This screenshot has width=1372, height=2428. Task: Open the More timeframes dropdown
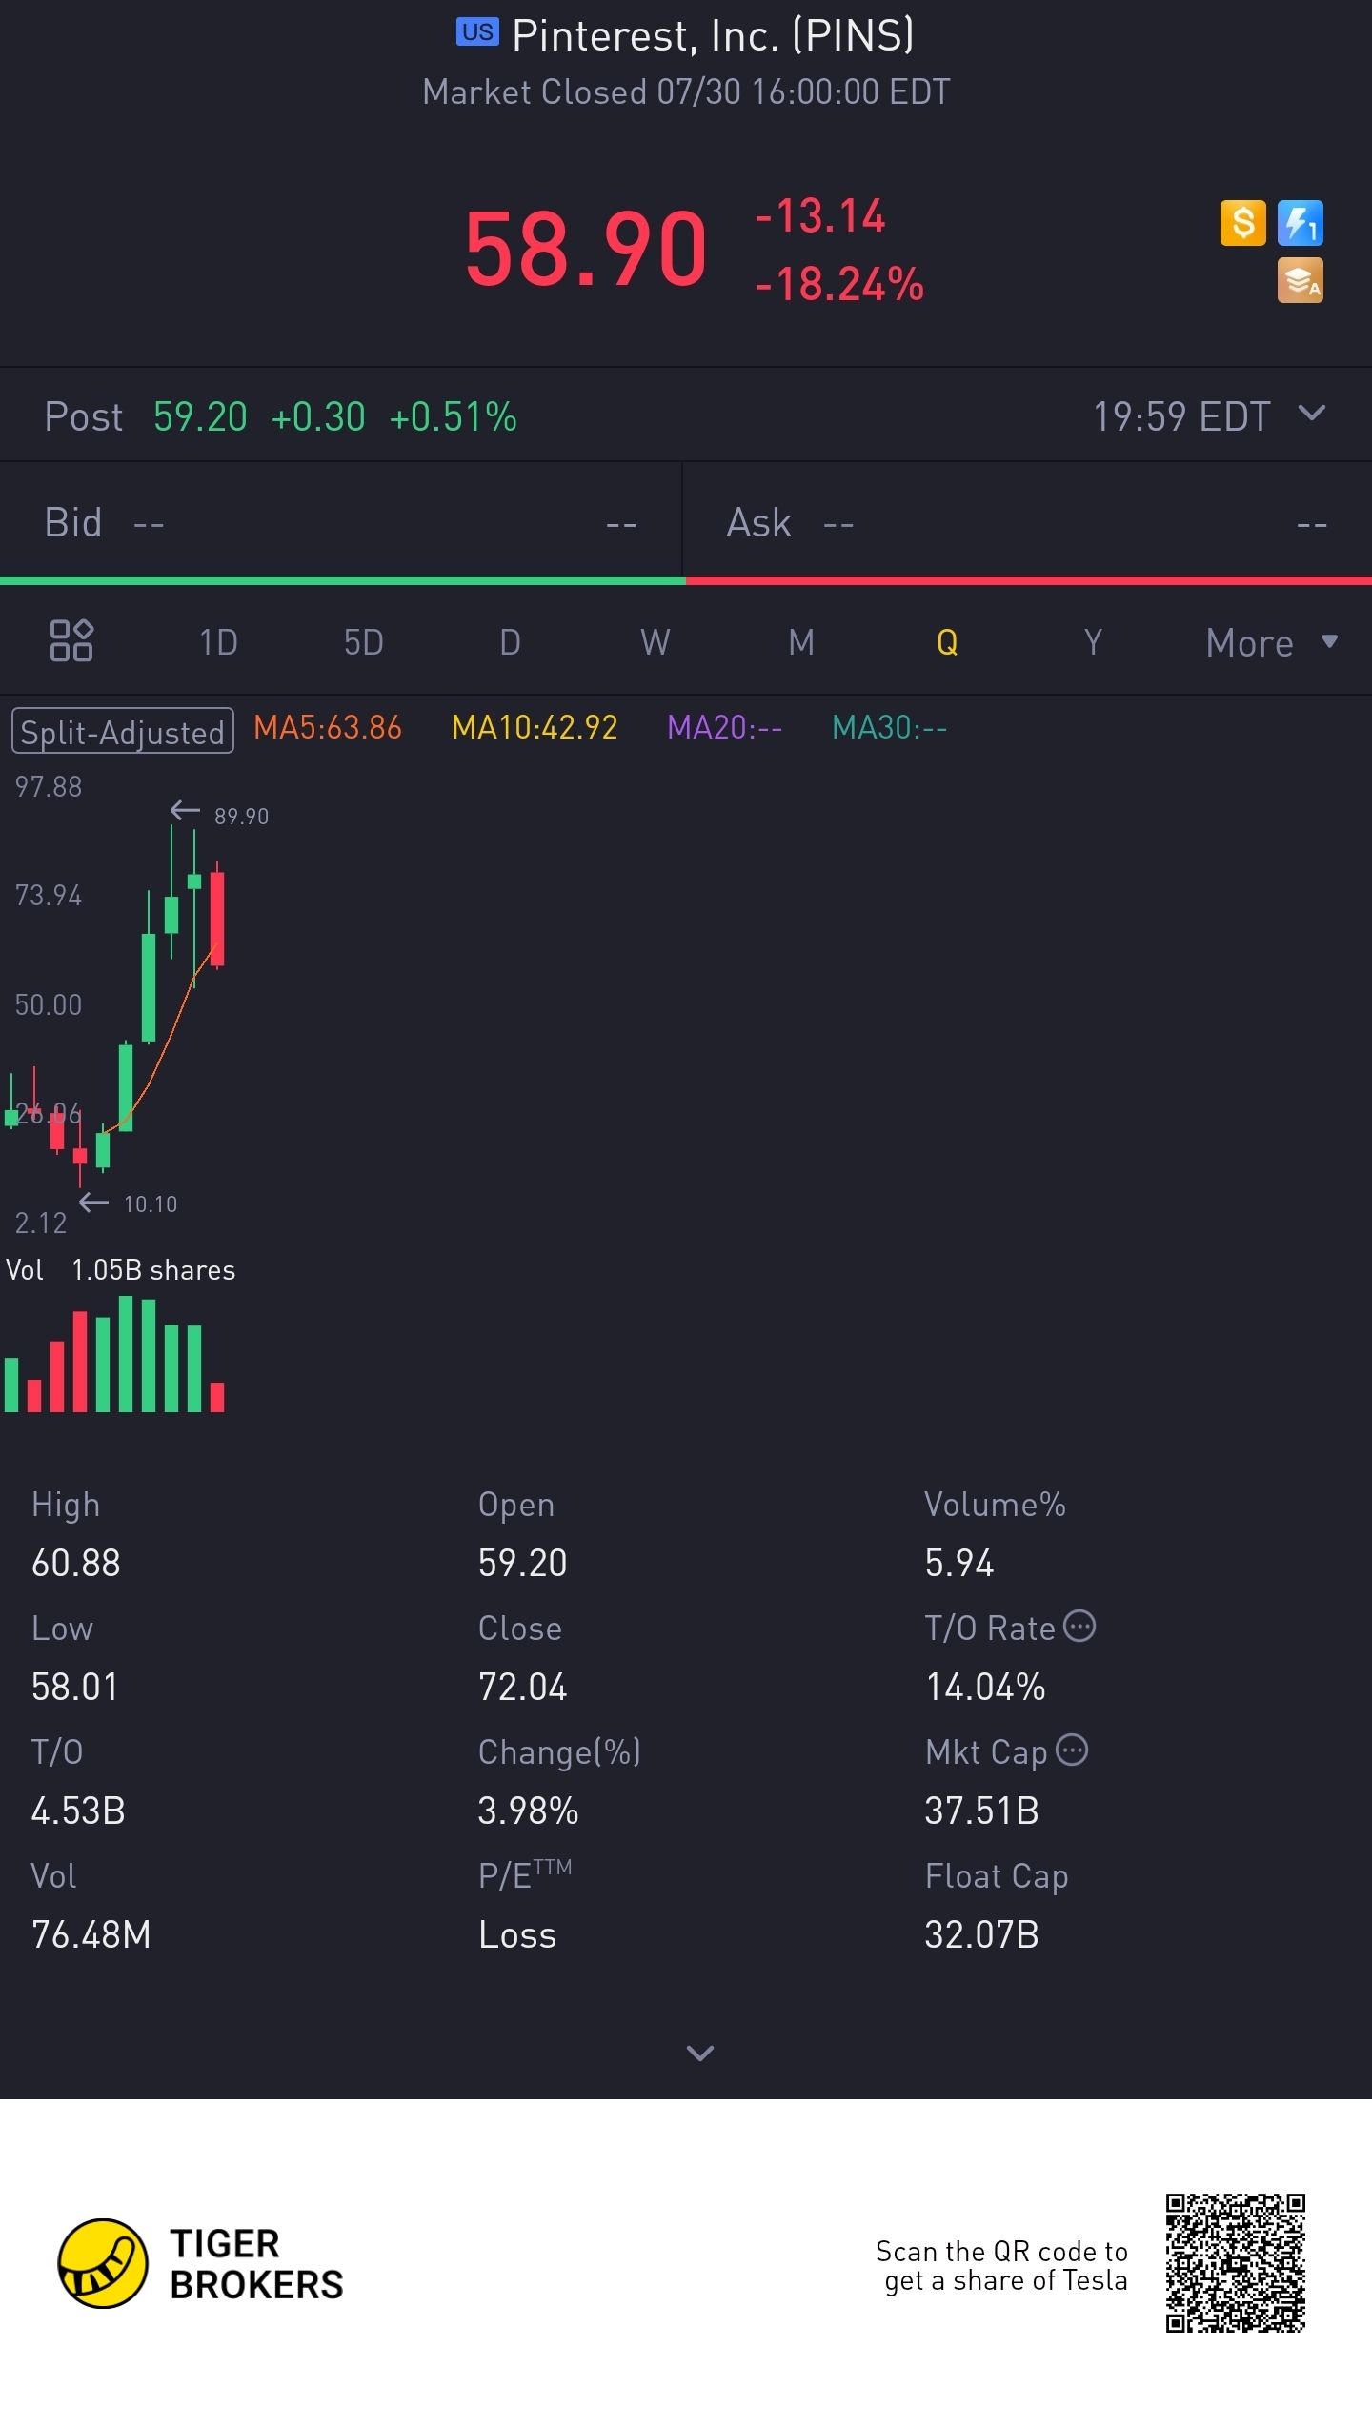pyautogui.click(x=1272, y=642)
